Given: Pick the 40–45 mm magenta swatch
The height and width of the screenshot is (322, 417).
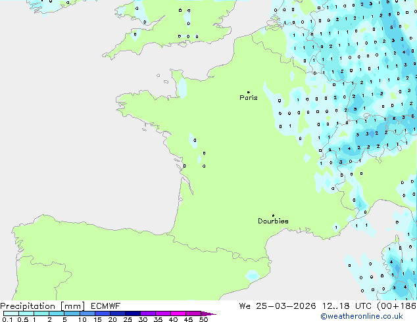Looking at the screenshot, I should [178, 313].
